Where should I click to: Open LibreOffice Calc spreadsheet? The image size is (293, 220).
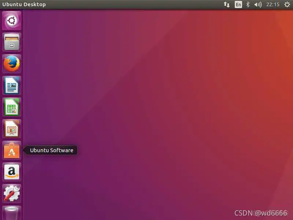11,107
